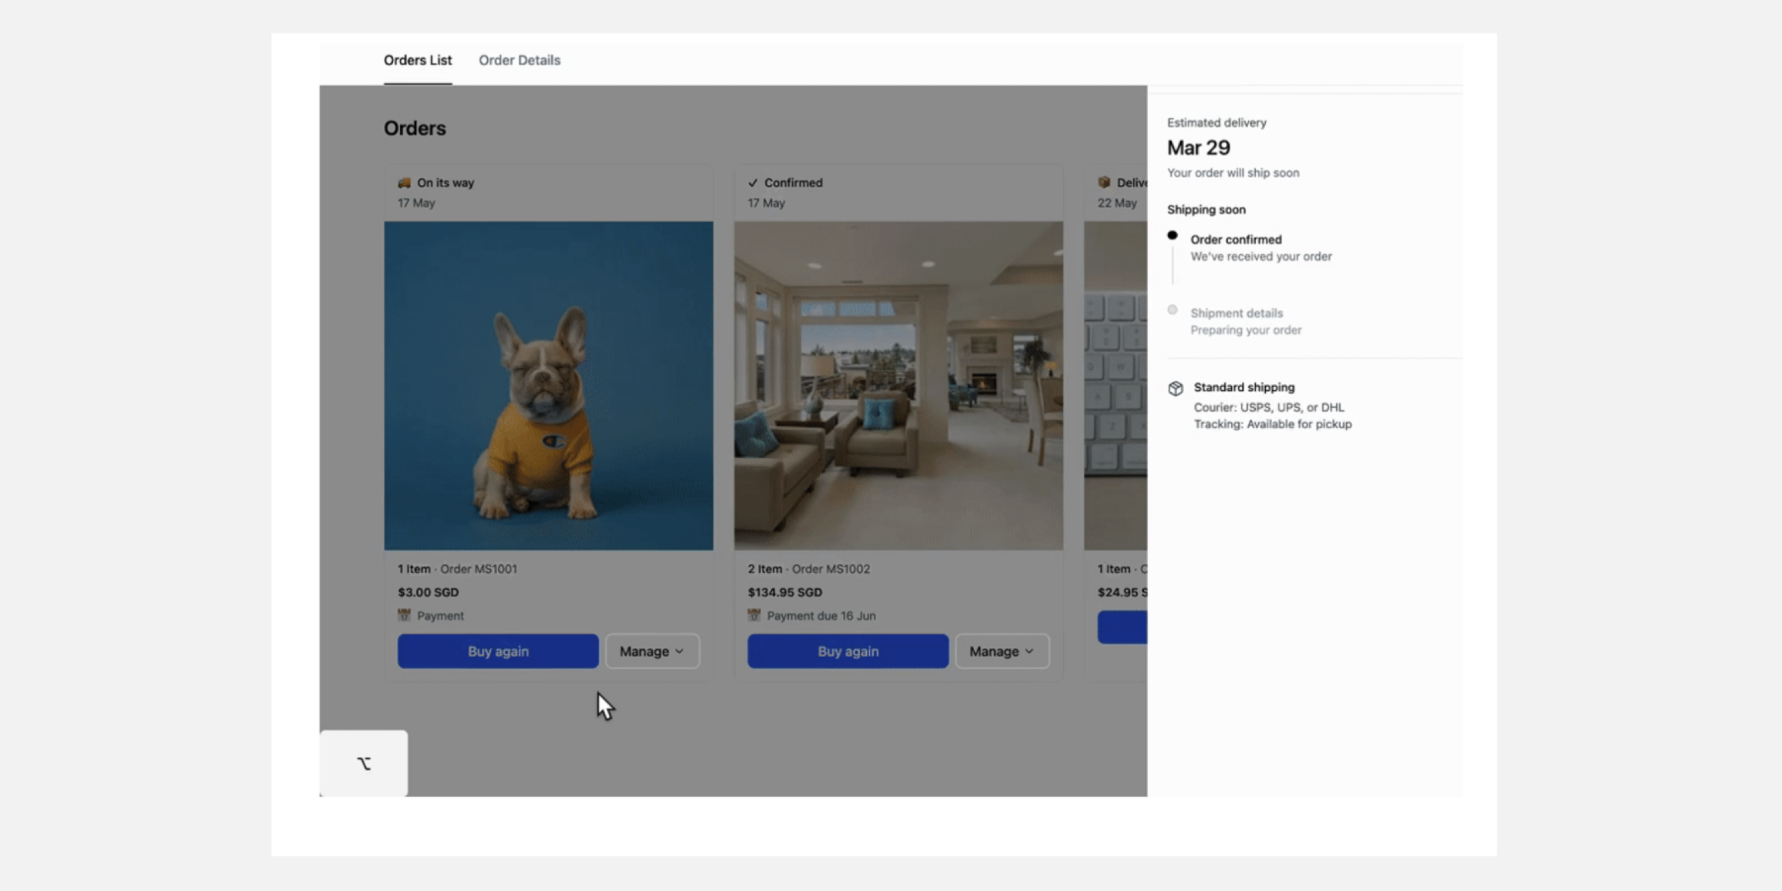Click 'Courier: USPS, UPS, or DHL' text
1782x891 pixels.
tap(1269, 407)
